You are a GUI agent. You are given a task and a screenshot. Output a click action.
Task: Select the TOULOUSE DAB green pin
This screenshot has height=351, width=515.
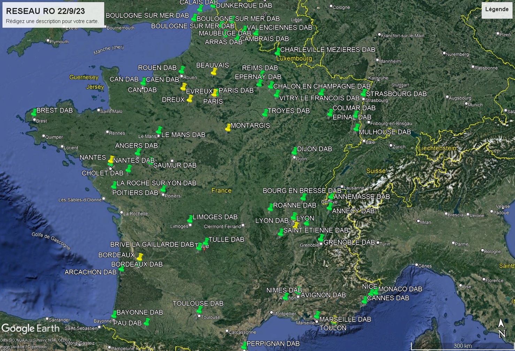point(199,310)
